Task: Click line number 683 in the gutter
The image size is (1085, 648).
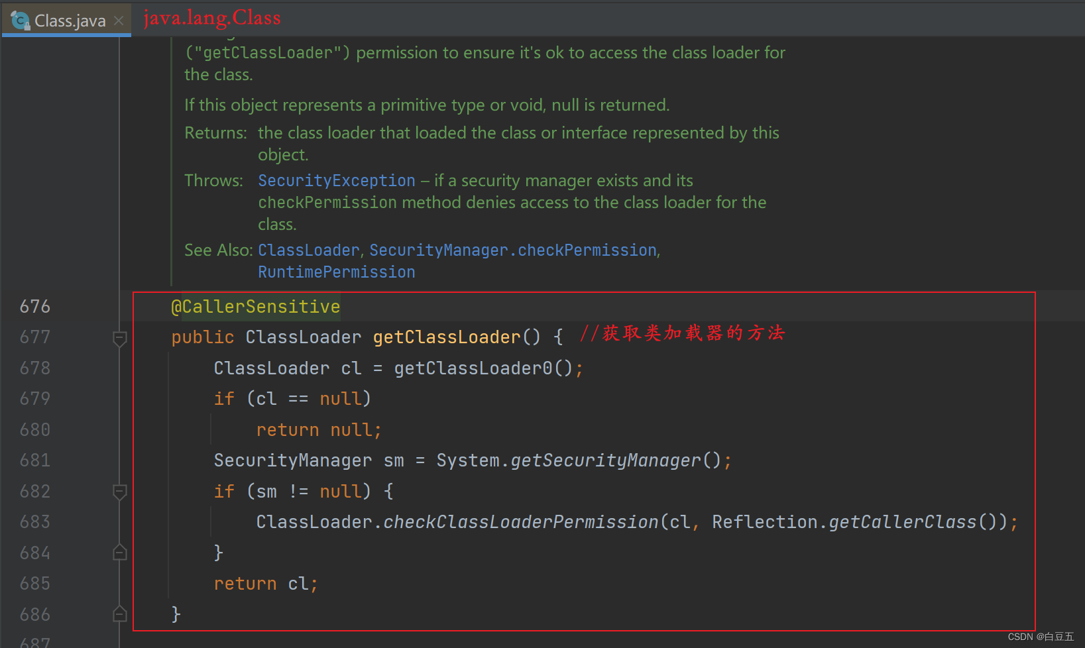Action: tap(35, 522)
